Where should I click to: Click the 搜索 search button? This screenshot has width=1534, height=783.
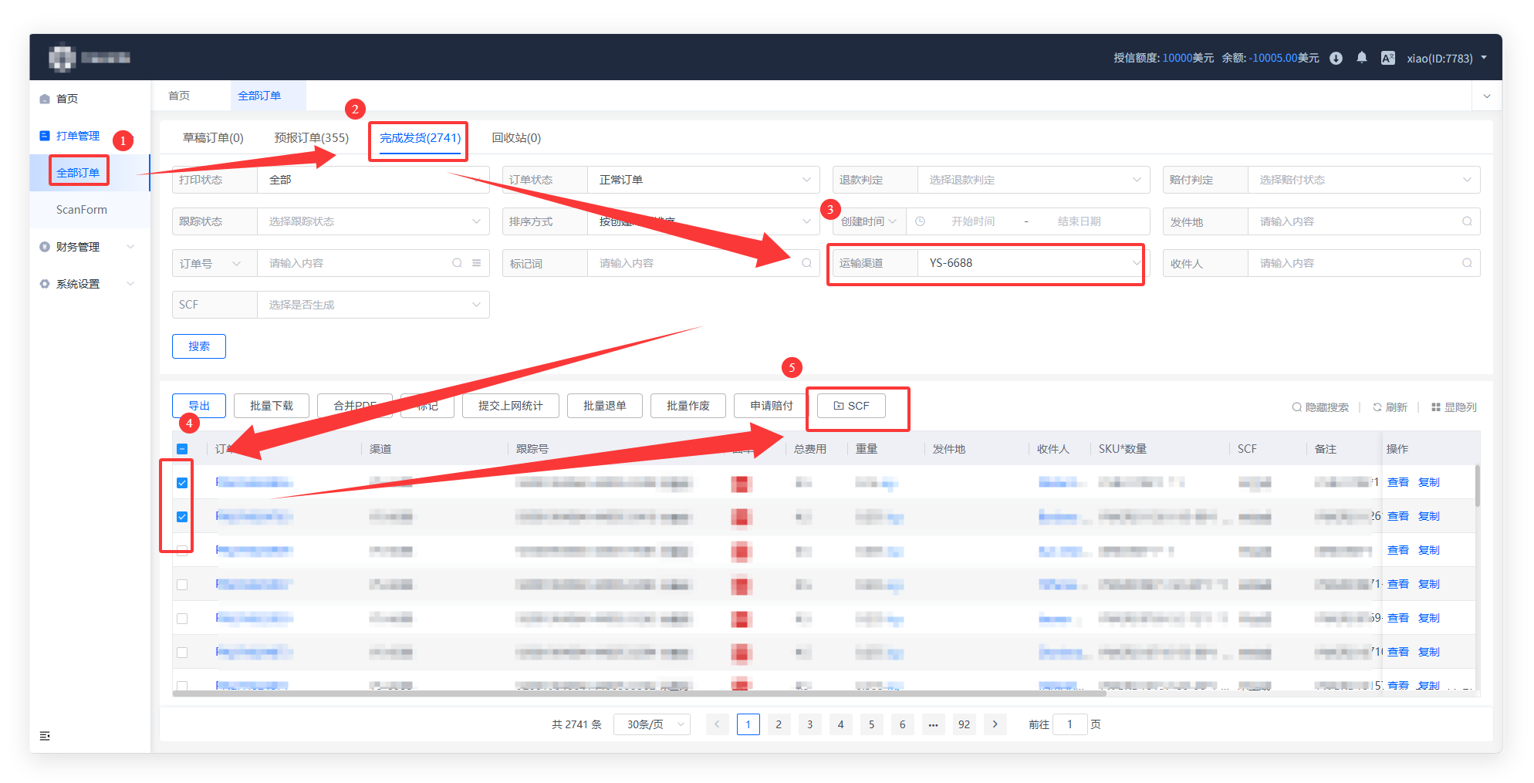[x=199, y=346]
